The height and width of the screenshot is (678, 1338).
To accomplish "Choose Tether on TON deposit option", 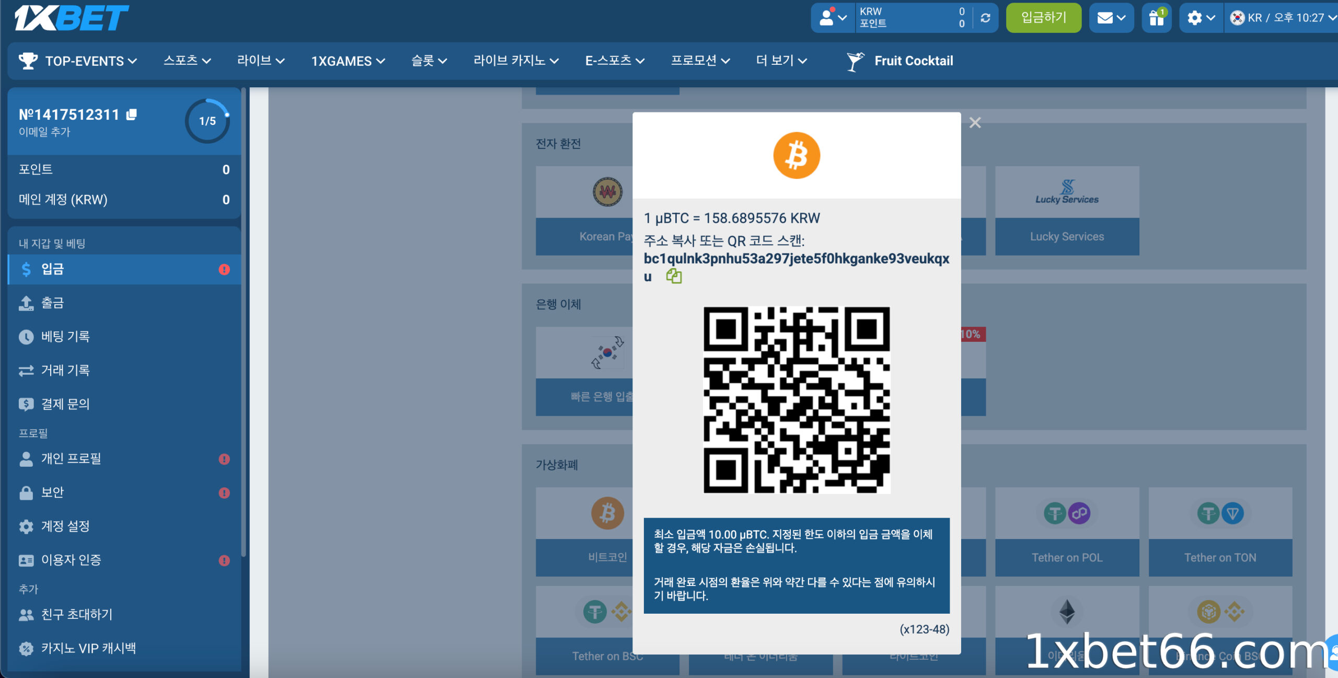I will tap(1220, 532).
